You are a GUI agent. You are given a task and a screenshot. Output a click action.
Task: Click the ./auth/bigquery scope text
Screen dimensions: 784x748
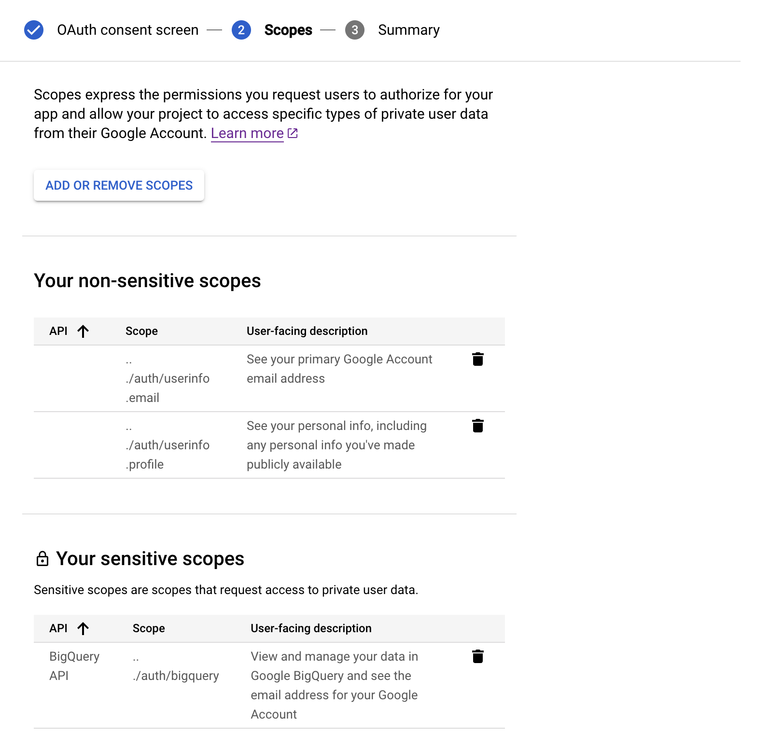[x=176, y=676]
